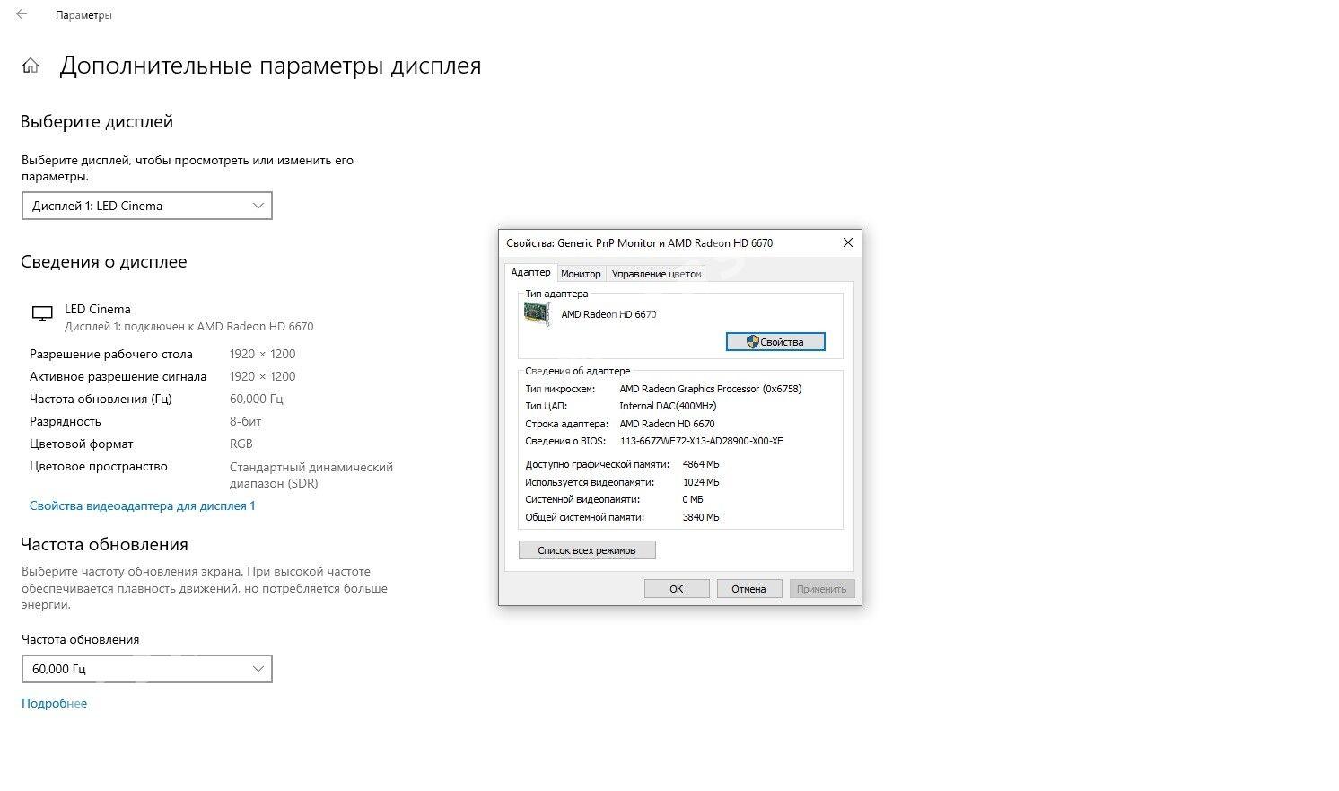This screenshot has width=1339, height=791.
Task: Click the dialog title bar text
Action: 639,242
